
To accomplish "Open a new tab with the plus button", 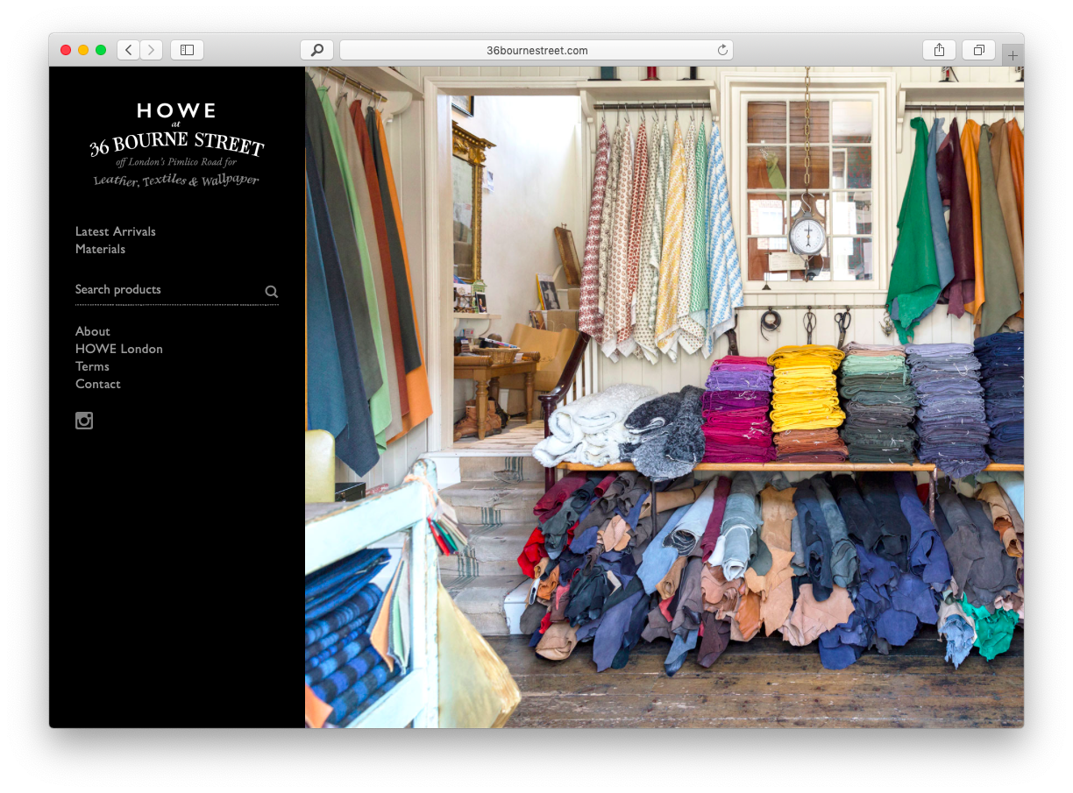I will point(1013,54).
